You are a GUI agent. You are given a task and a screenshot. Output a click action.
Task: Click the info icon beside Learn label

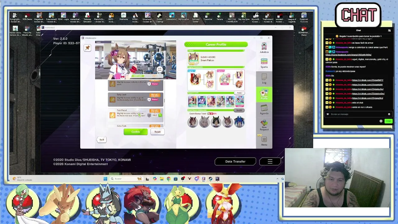pos(113,42)
